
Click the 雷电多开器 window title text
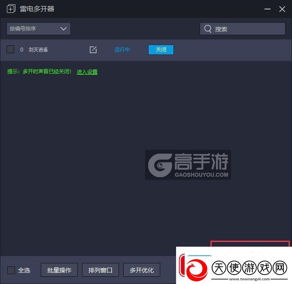click(37, 9)
